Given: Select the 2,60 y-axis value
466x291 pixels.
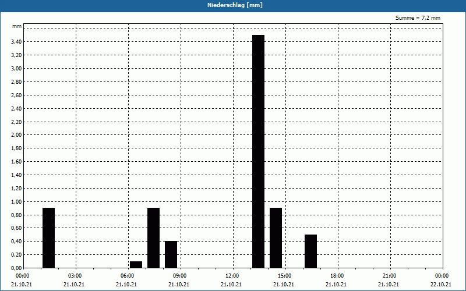Looking at the screenshot, I should click(16, 95).
